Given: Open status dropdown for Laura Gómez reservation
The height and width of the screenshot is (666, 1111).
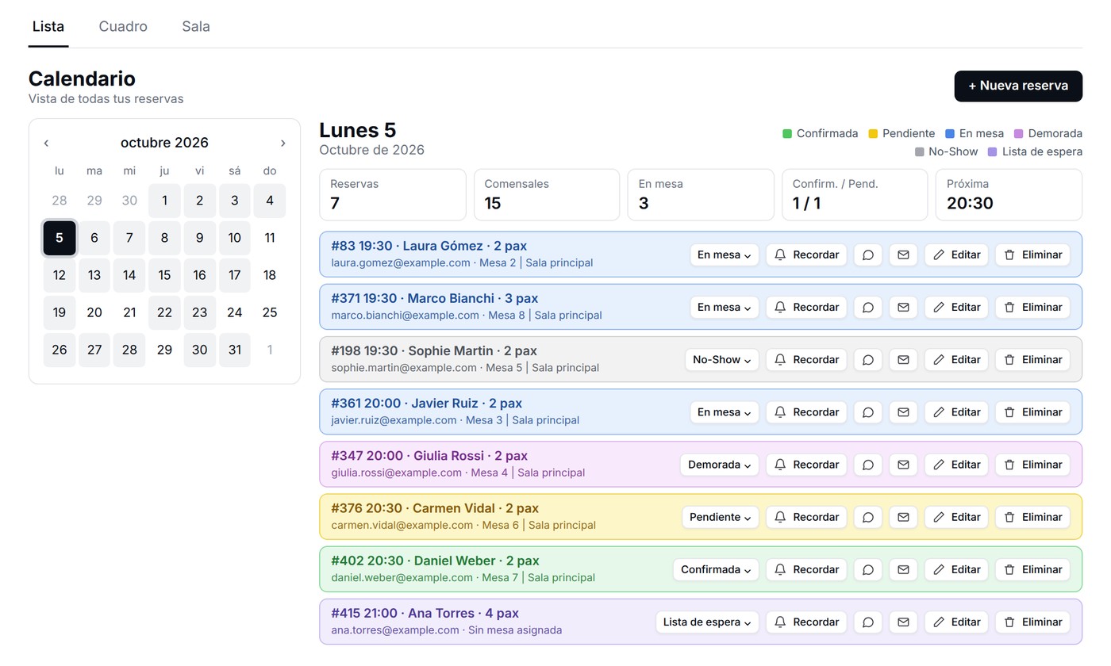Looking at the screenshot, I should pyautogui.click(x=725, y=255).
